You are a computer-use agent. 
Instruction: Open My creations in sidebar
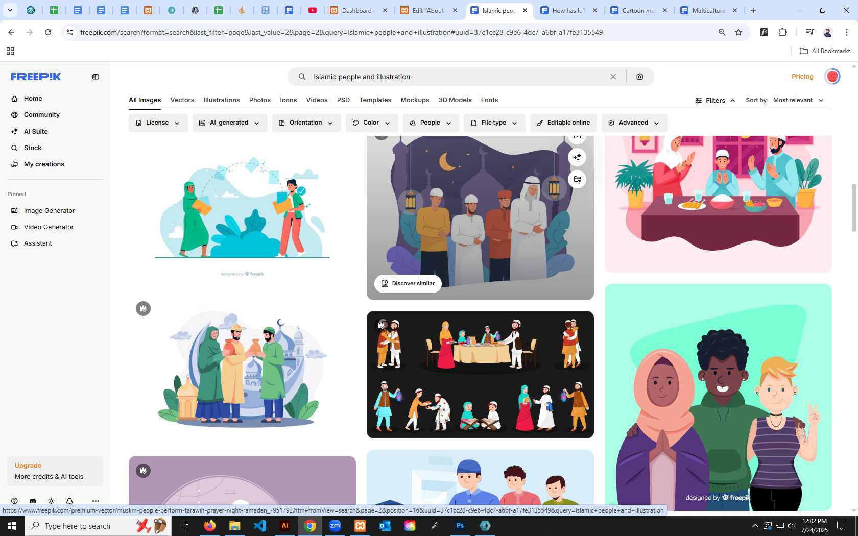(44, 164)
